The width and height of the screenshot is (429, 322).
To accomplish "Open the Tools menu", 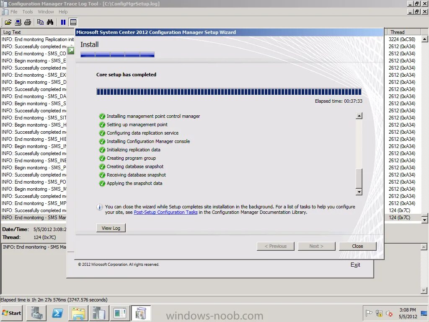I will coord(27,12).
